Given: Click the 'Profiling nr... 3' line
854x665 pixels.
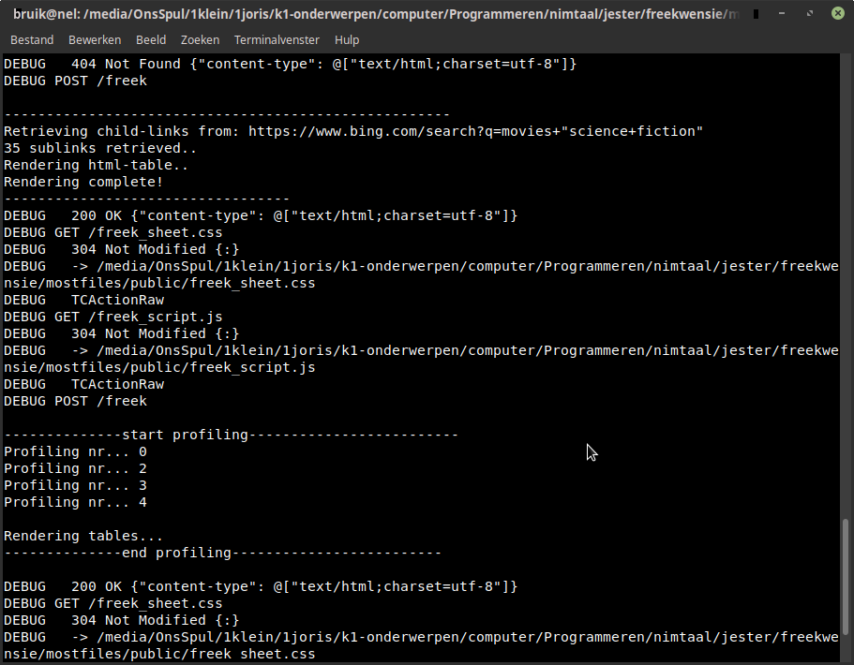Looking at the screenshot, I should pyautogui.click(x=75, y=486).
